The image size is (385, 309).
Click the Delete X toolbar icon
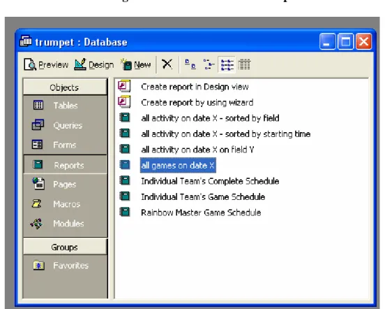tap(167, 64)
